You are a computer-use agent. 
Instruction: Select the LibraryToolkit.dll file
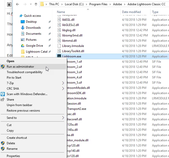73,51
